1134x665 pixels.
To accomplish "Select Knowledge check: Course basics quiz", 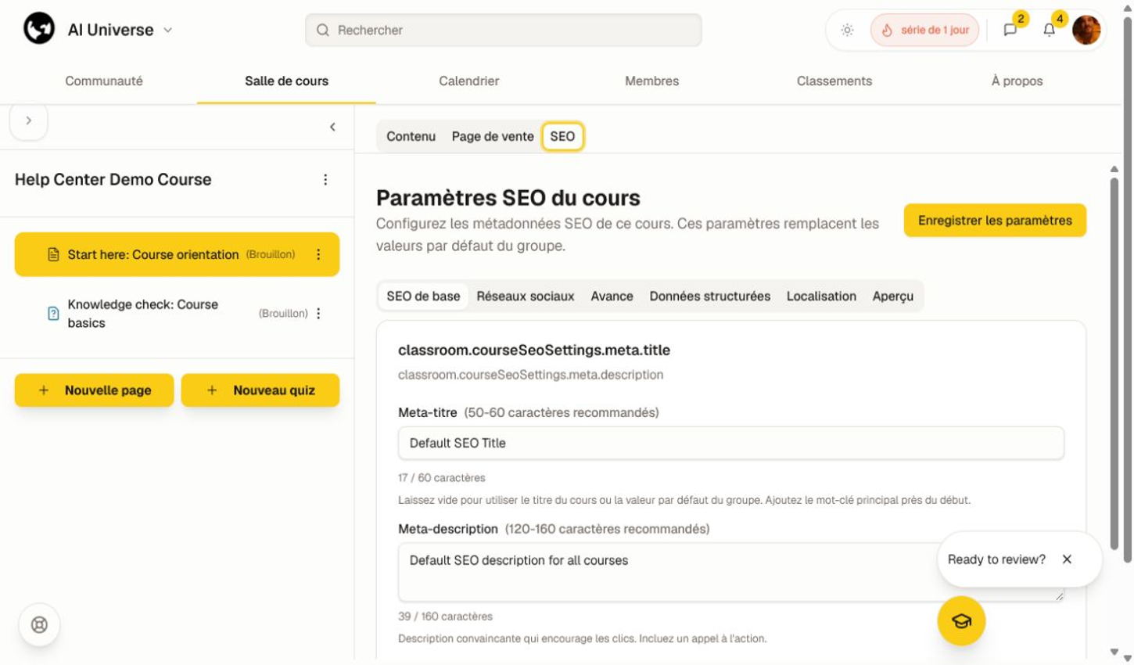I will point(177,313).
